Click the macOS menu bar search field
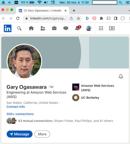This screenshot has height=144, width=130. click(105, 2)
